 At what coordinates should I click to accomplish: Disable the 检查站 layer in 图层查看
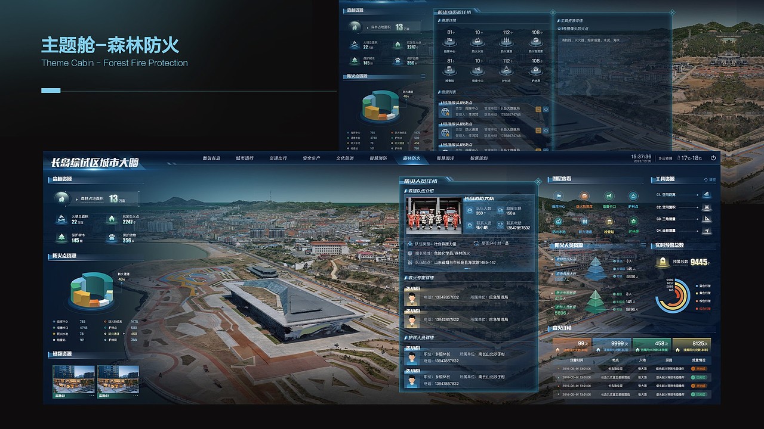tap(609, 221)
